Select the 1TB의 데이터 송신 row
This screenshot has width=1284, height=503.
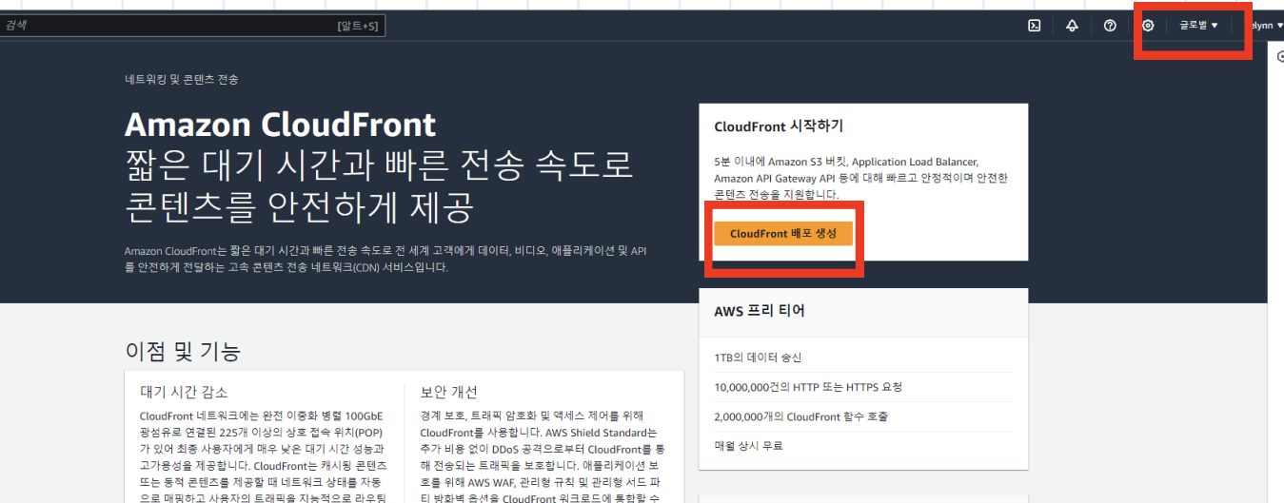(863, 358)
